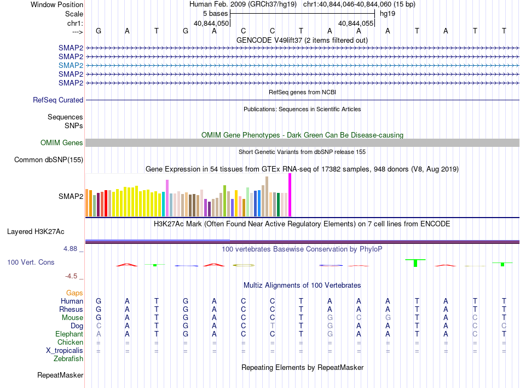This screenshot has width=520, height=388.
Task: Open Publications: Sequences in Scientific Articles title
Action: click(302, 109)
